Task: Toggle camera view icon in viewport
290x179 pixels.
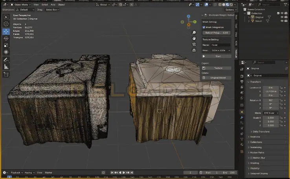Action: coord(194,44)
